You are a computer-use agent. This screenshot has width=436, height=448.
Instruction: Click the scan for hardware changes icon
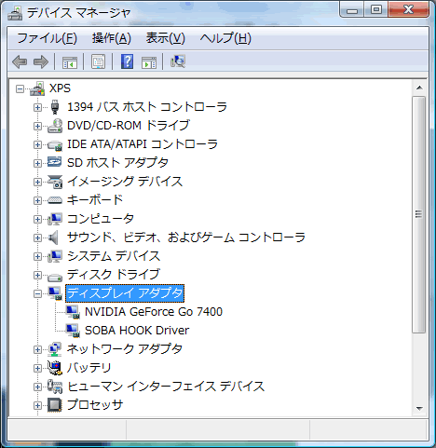point(178,61)
